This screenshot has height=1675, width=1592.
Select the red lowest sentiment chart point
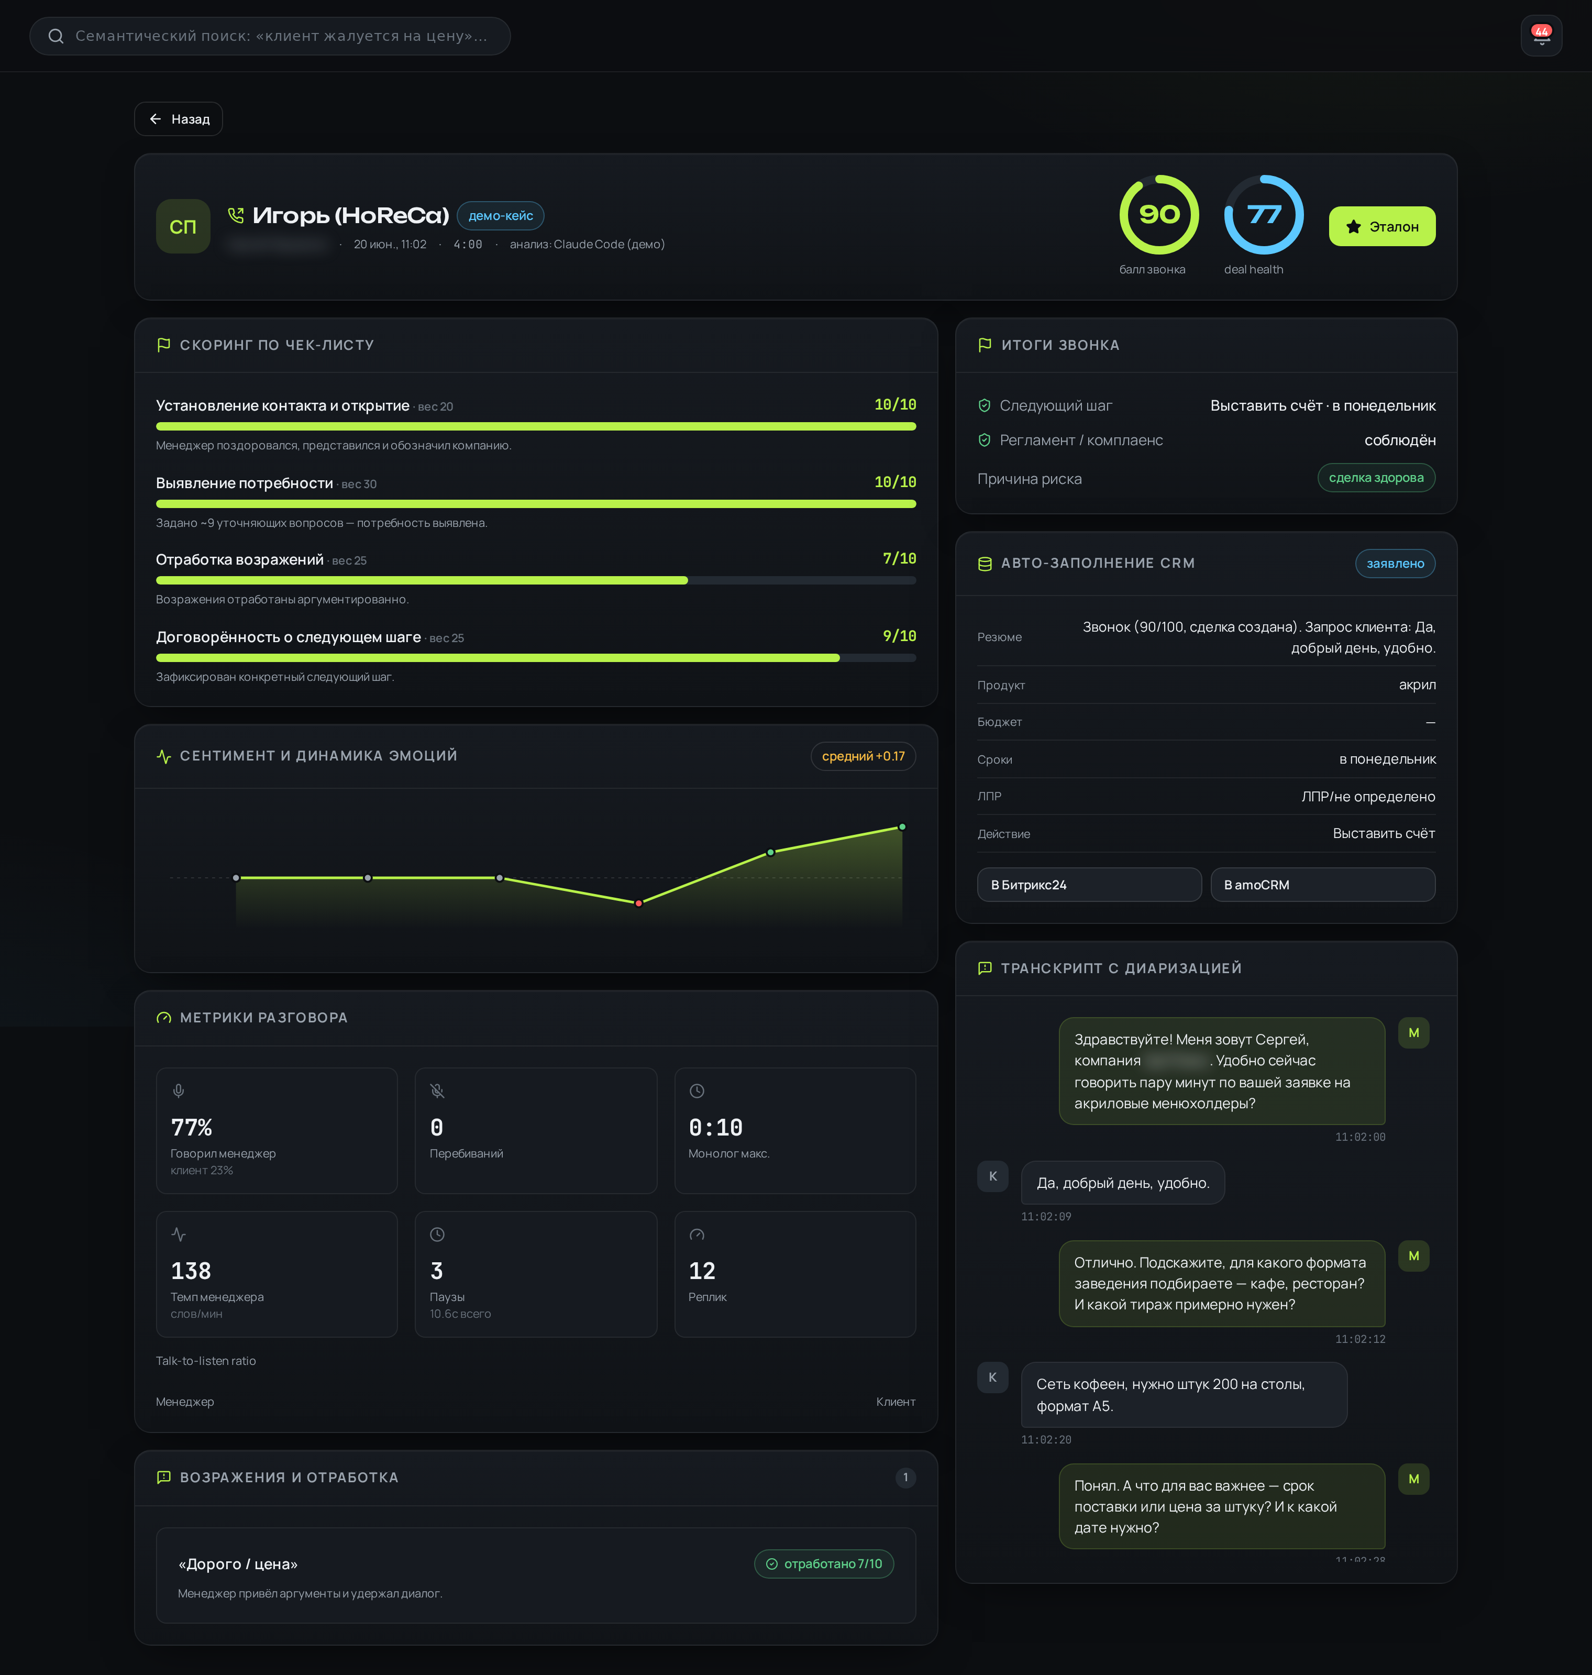pos(638,903)
